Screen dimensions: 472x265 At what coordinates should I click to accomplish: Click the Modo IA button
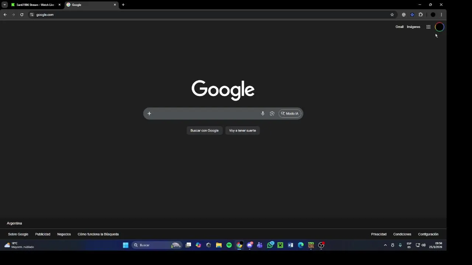point(290,113)
